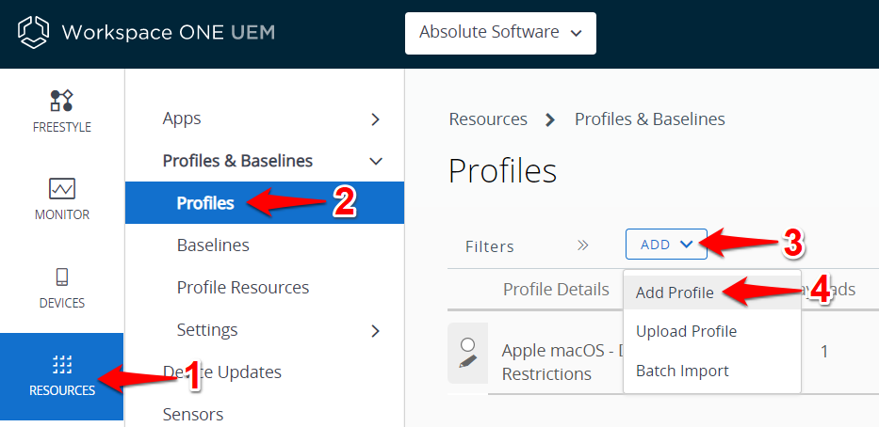Open the ADD dropdown button
Image resolution: width=879 pixels, height=427 pixels.
(x=666, y=244)
